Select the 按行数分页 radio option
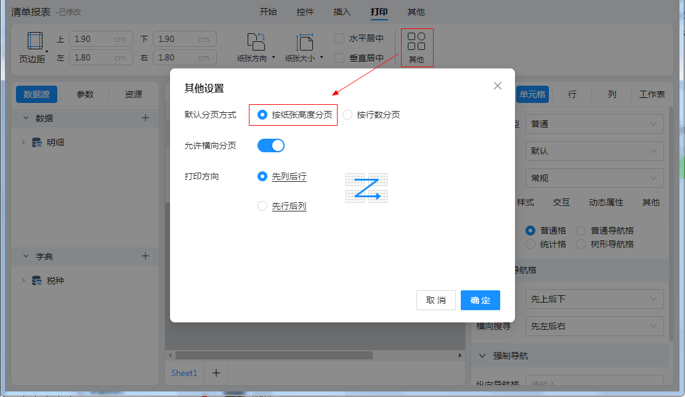The height and width of the screenshot is (397, 685). pyautogui.click(x=347, y=115)
